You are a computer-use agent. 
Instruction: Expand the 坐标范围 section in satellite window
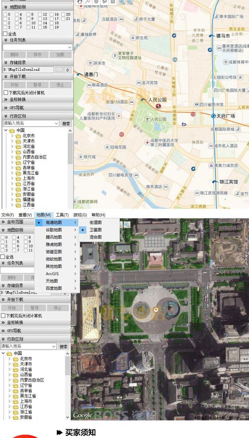[3, 222]
